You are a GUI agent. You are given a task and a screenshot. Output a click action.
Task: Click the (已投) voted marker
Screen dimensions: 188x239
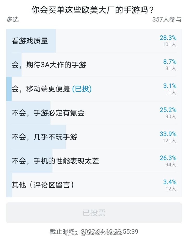pyautogui.click(x=82, y=89)
